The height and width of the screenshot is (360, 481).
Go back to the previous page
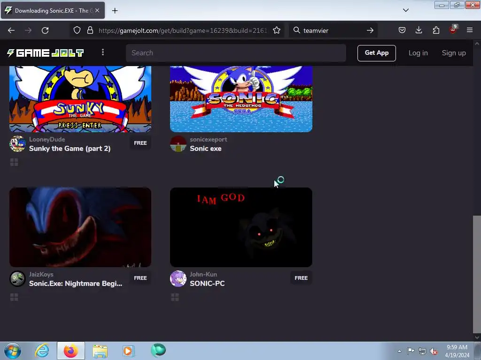[x=11, y=30]
